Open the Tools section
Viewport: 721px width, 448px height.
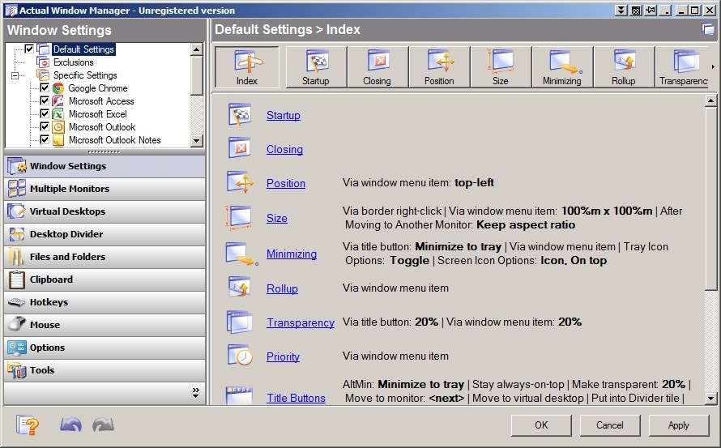click(105, 370)
